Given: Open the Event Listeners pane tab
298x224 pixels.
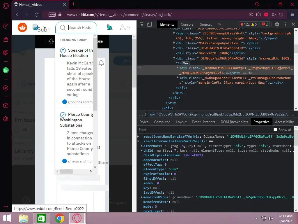Looking at the screenshot, I should [203, 122].
